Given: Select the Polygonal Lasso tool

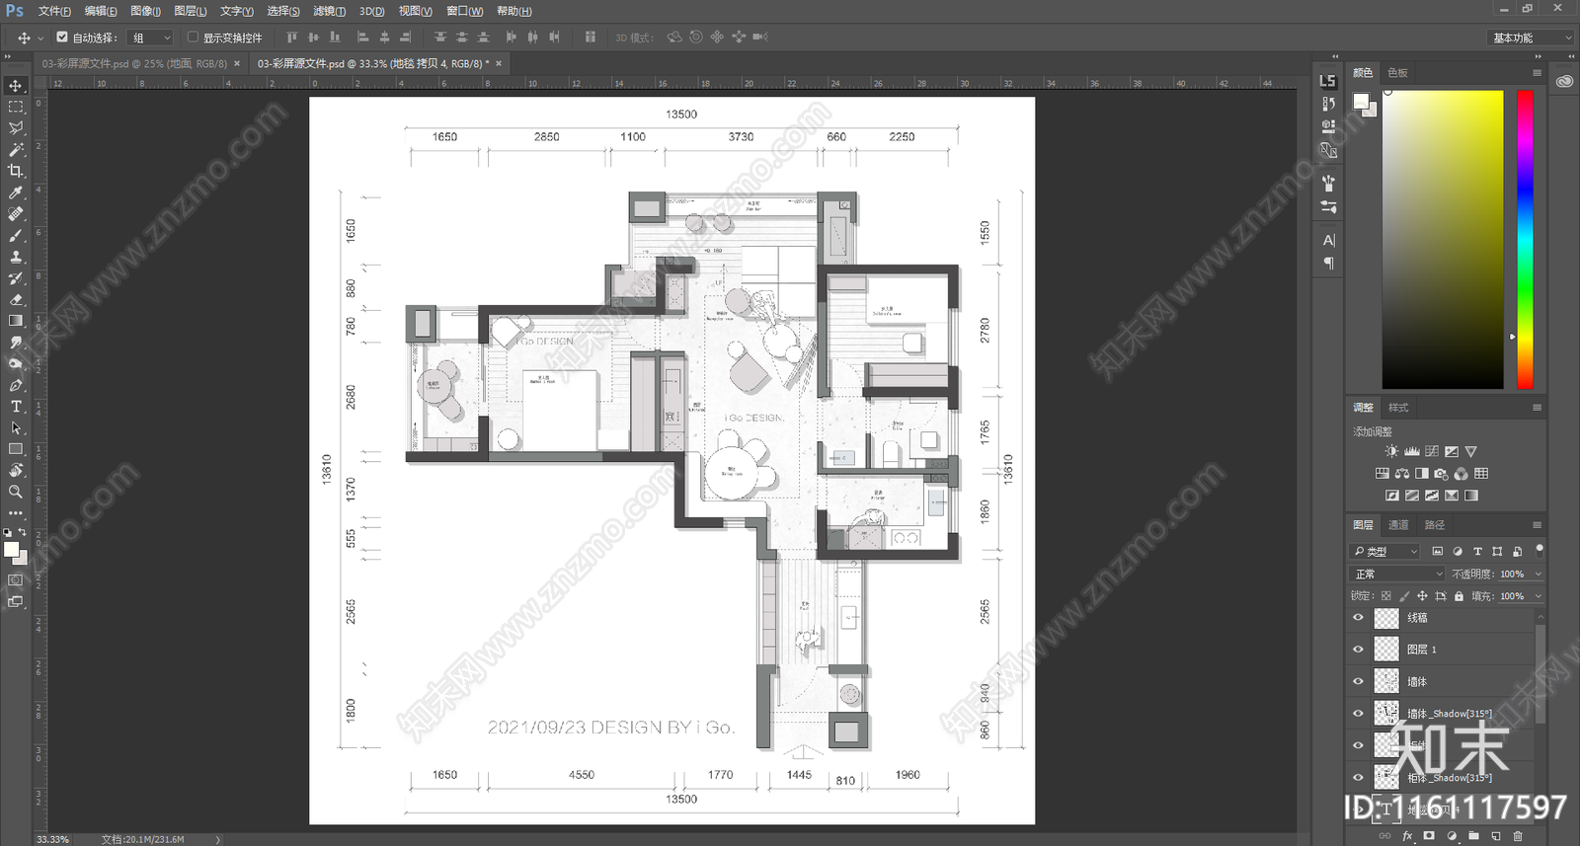Looking at the screenshot, I should click(16, 128).
